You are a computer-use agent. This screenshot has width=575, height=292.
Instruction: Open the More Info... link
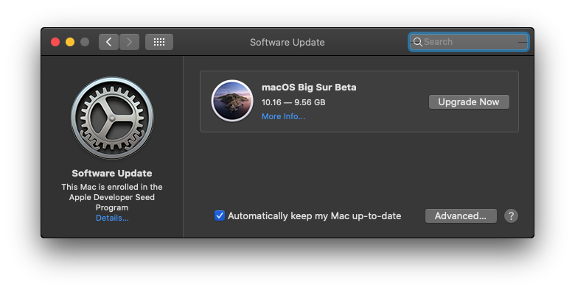tap(284, 116)
